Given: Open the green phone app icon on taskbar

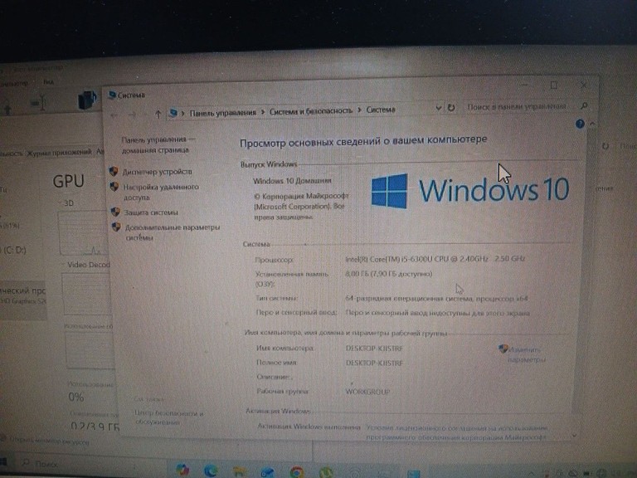Looking at the screenshot, I should pyautogui.click(x=326, y=473).
